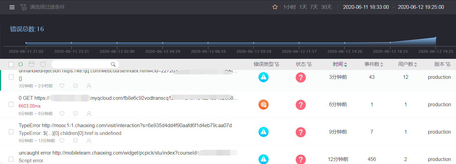This screenshot has height=164, width=456.
Task: Click the archive box icon in list toolbar
Action: tap(31, 64)
